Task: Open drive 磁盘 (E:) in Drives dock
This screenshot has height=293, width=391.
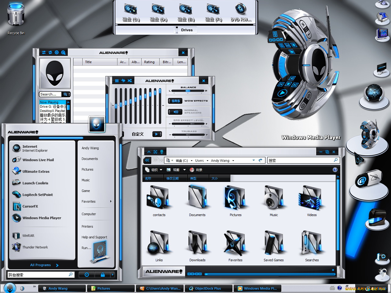Action: pos(186,13)
